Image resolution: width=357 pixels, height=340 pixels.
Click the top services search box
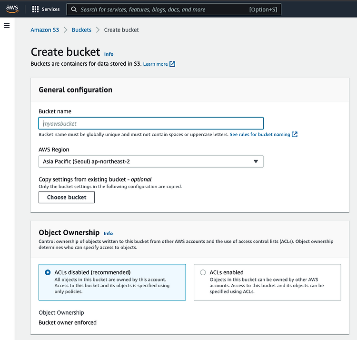click(174, 10)
